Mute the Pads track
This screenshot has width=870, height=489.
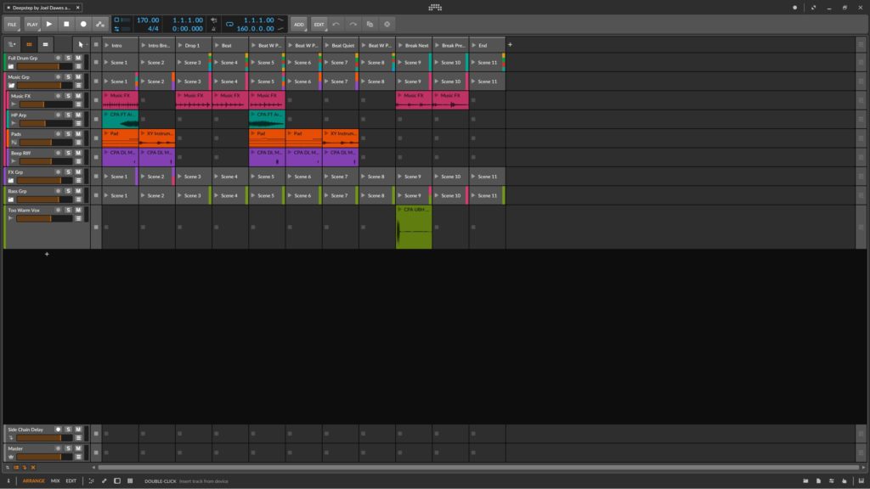click(78, 134)
